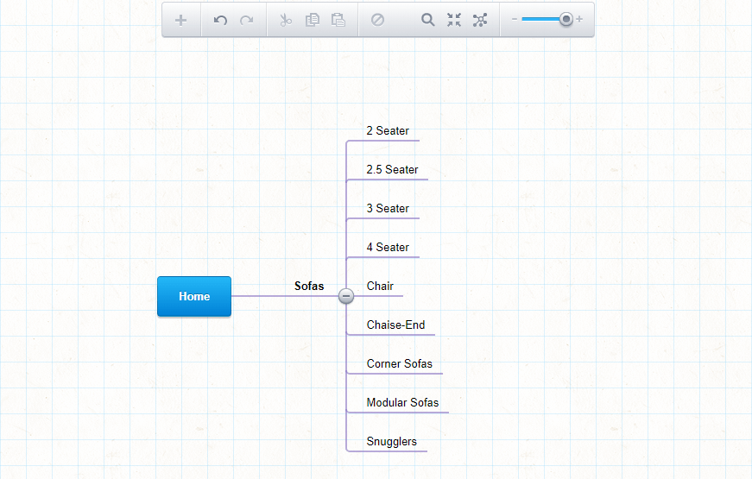
Task: Zoom out with the minus sign
Action: 515,19
